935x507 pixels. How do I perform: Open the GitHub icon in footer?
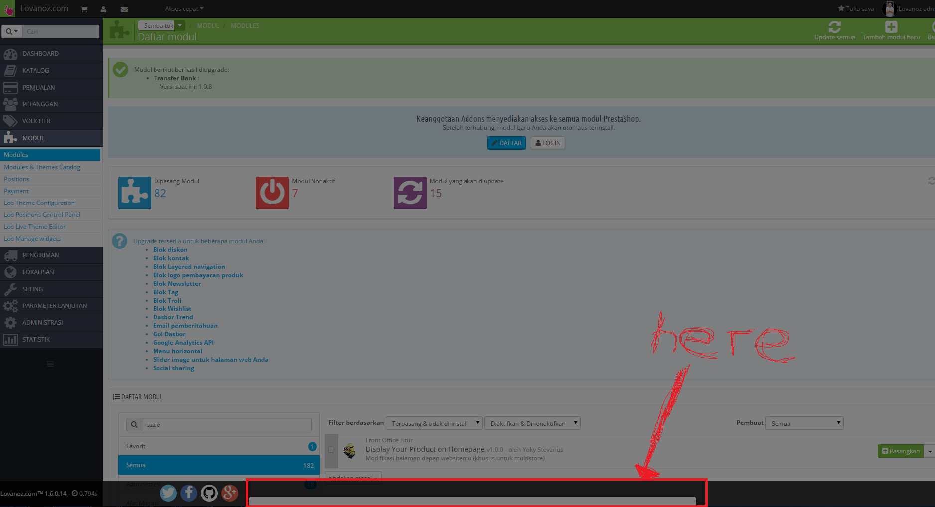tap(209, 493)
